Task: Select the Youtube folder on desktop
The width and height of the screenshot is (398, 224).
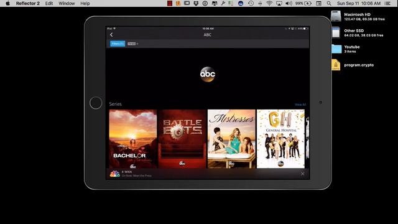Action: 336,49
